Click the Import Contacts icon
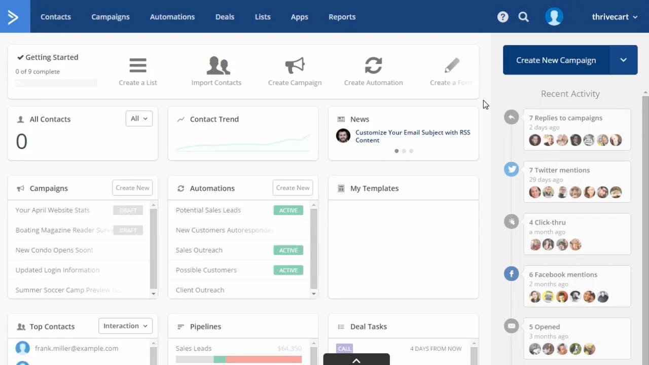The width and height of the screenshot is (649, 365). (218, 65)
